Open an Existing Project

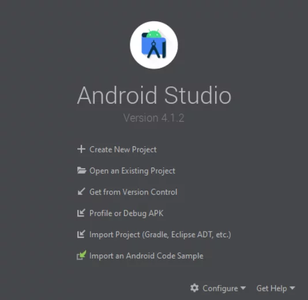(x=132, y=171)
